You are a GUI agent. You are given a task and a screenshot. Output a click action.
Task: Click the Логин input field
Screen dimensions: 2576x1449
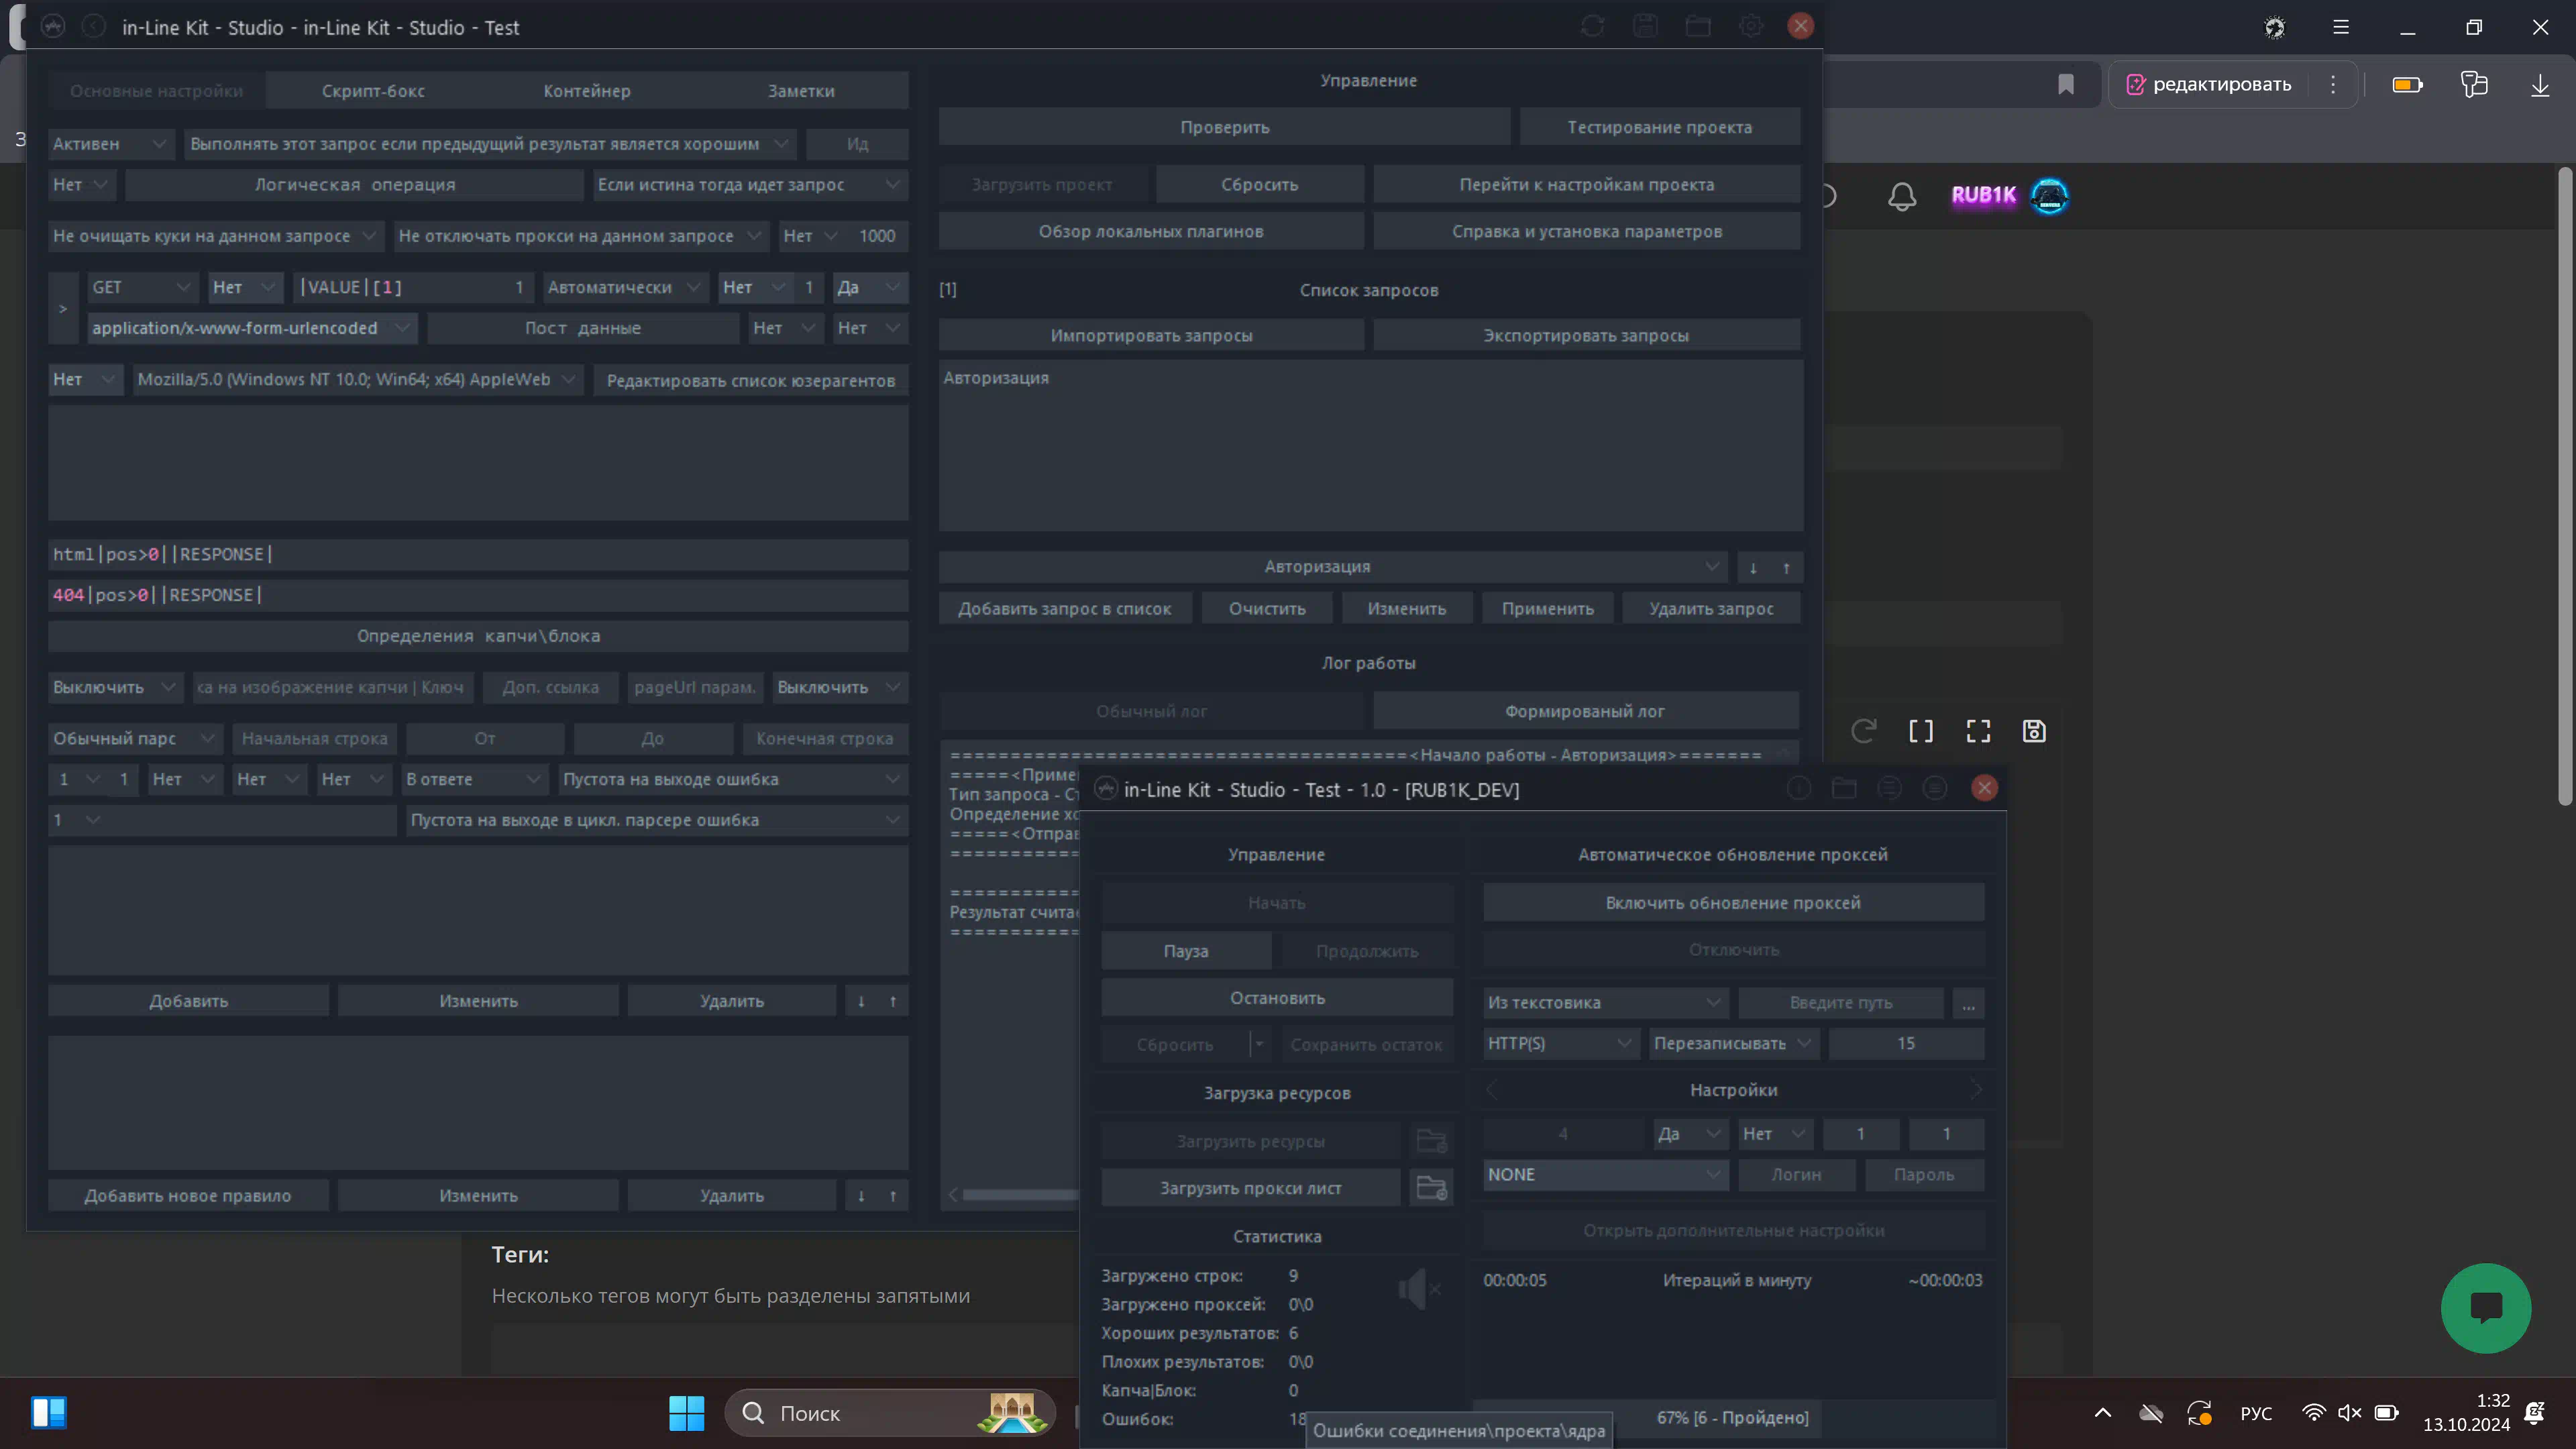pyautogui.click(x=1796, y=1174)
